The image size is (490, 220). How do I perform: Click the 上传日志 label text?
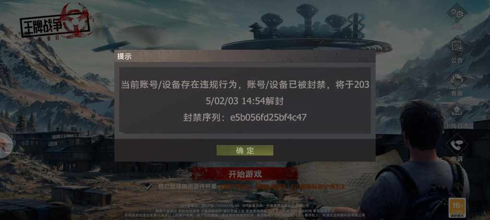[456, 126]
